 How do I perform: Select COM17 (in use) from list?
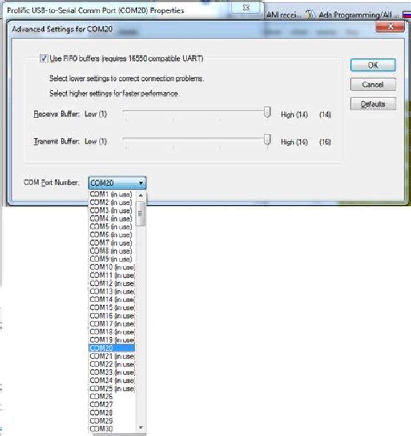pyautogui.click(x=112, y=323)
